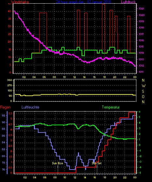Click the 3.5 value on the Regen axis
152x182 pixels.
point(10,135)
